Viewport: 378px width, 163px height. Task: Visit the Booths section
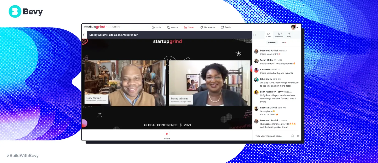point(226,27)
